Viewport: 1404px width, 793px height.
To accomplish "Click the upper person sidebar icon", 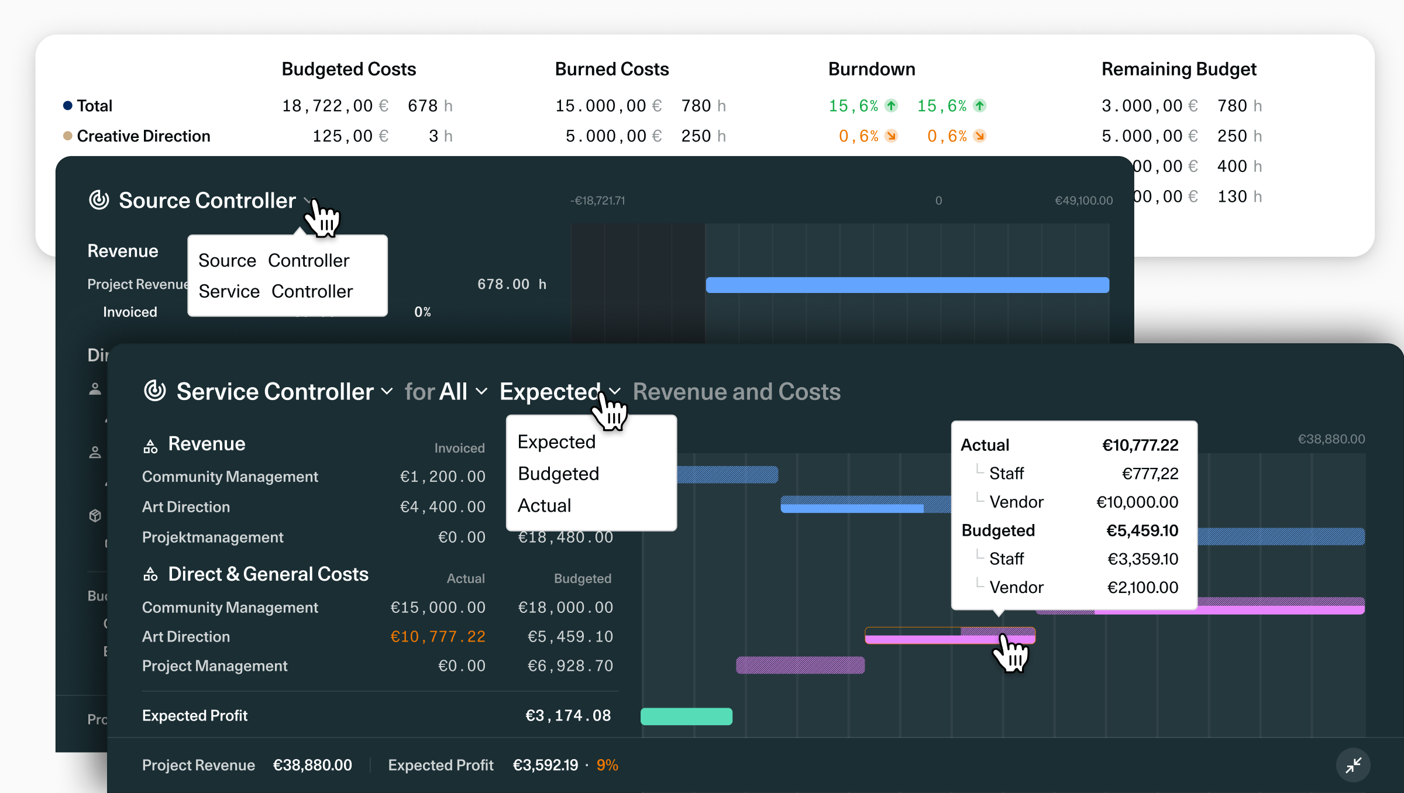I will (95, 389).
